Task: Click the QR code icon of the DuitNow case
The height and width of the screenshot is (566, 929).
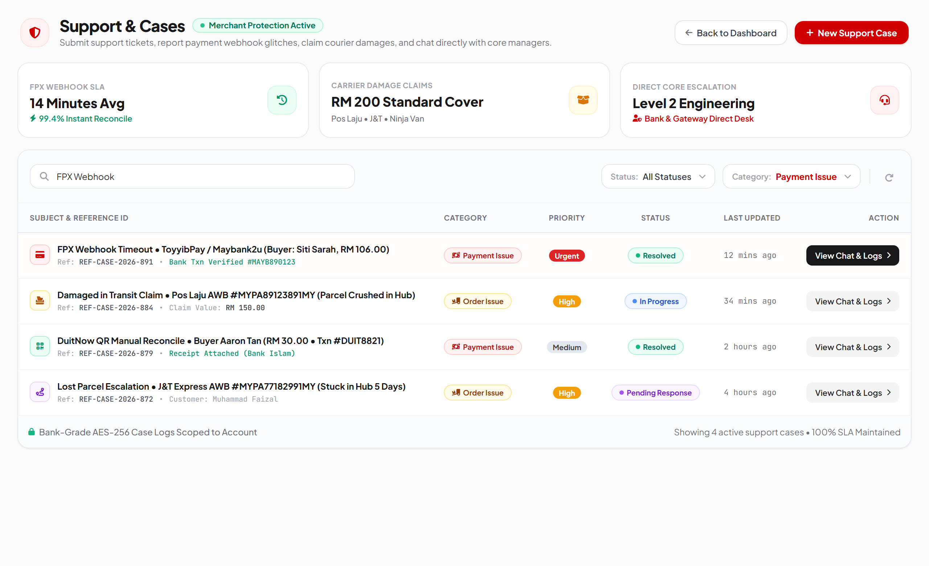Action: 40,346
